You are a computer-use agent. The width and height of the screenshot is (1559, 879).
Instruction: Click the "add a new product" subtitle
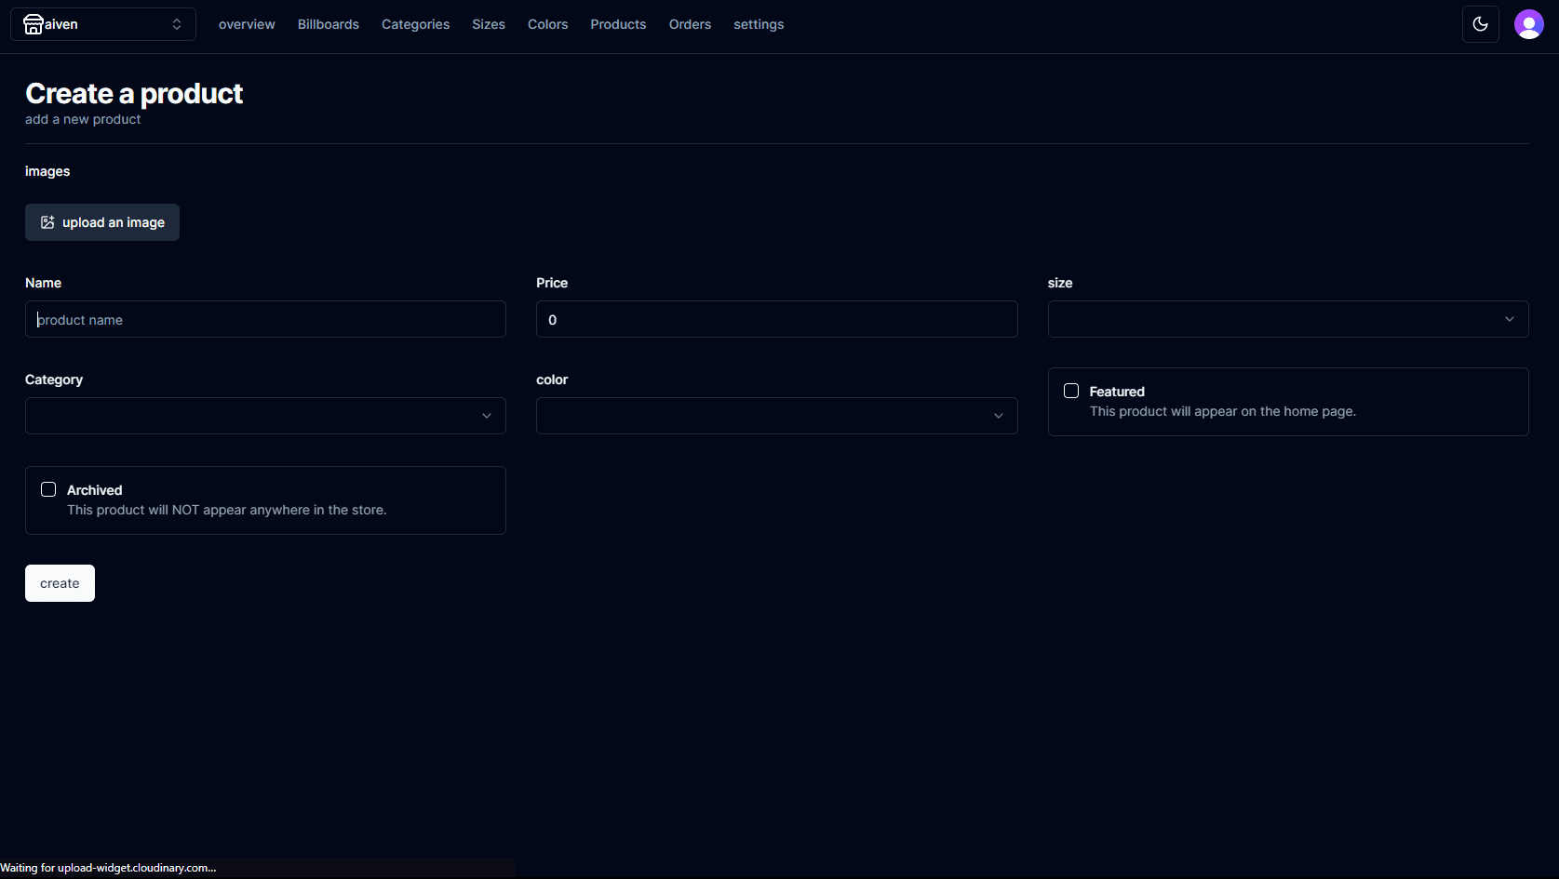pos(83,119)
